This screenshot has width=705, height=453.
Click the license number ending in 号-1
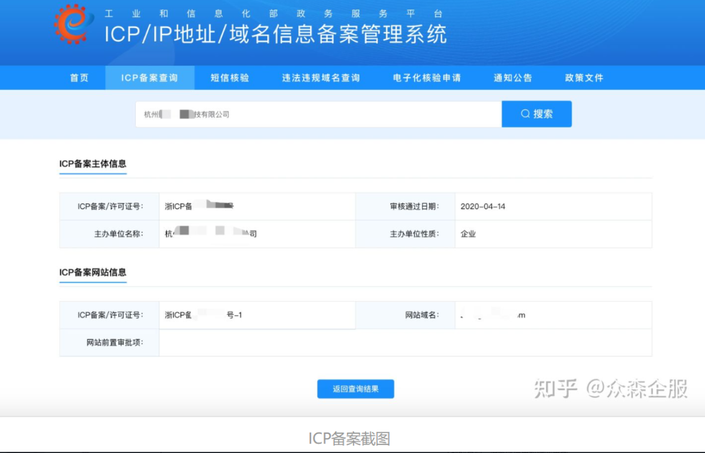tap(204, 315)
